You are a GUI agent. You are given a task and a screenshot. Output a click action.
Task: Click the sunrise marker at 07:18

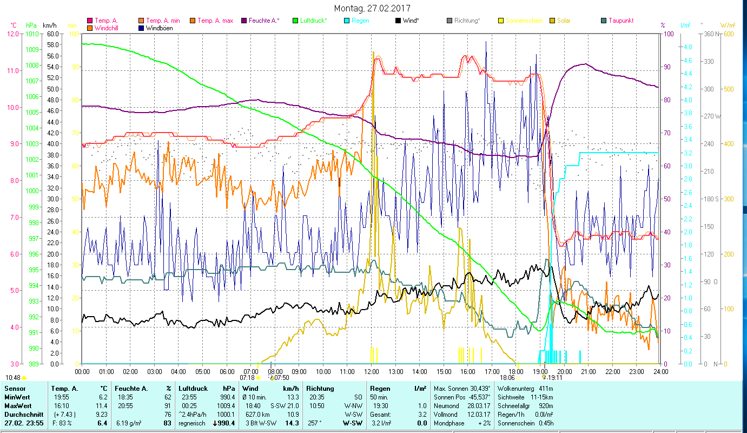pos(257,378)
